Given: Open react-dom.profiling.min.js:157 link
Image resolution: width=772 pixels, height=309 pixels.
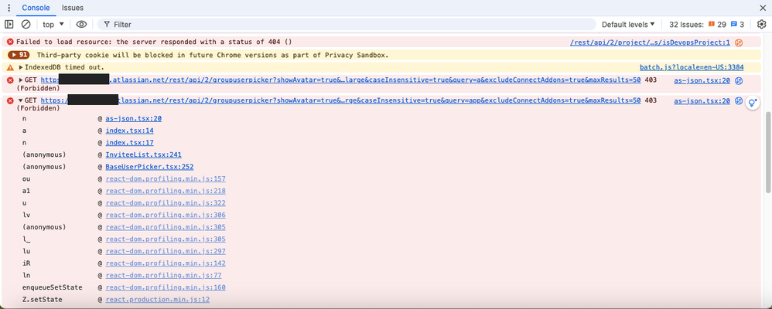Looking at the screenshot, I should (166, 179).
